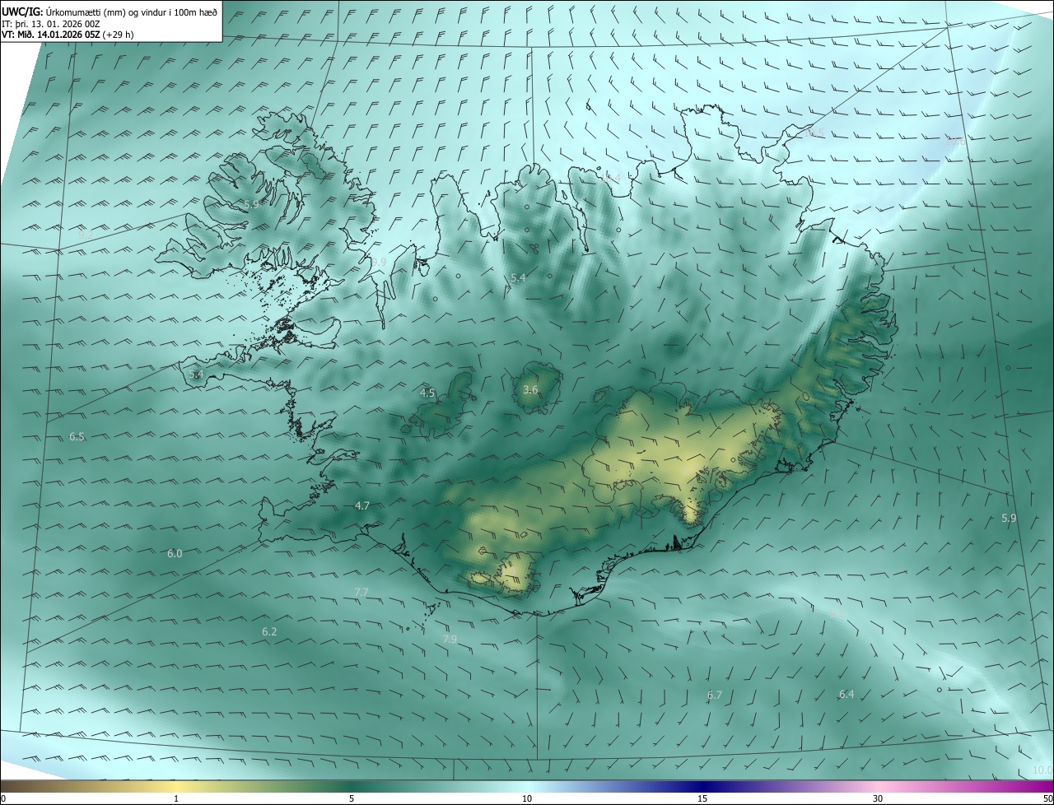Click the faint 10.4 value on the map
The width and height of the screenshot is (1054, 805).
pyautogui.click(x=610, y=178)
